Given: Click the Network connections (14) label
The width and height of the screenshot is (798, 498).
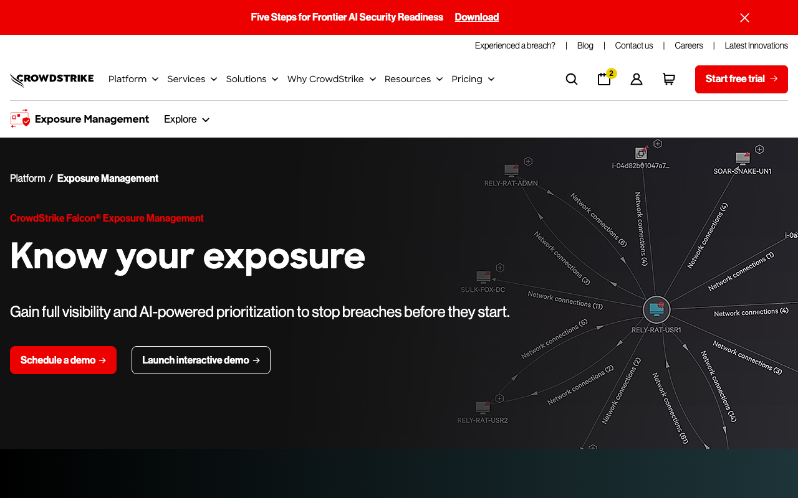Looking at the screenshot, I should [x=718, y=387].
